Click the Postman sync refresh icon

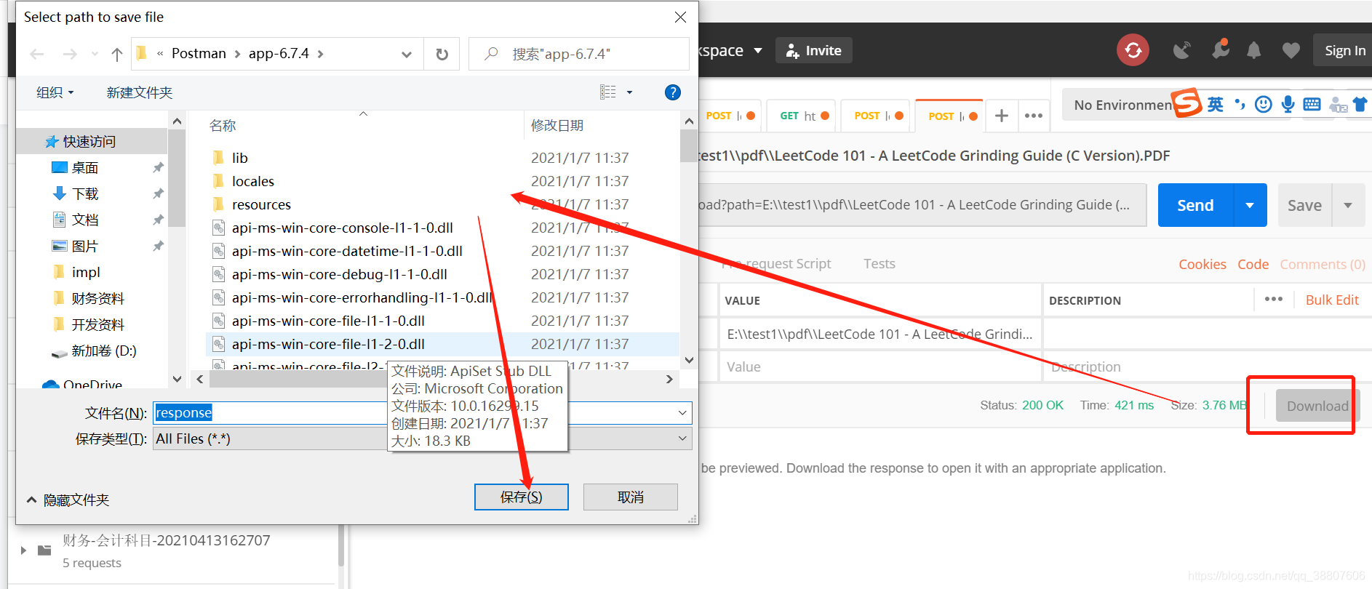(x=1133, y=50)
